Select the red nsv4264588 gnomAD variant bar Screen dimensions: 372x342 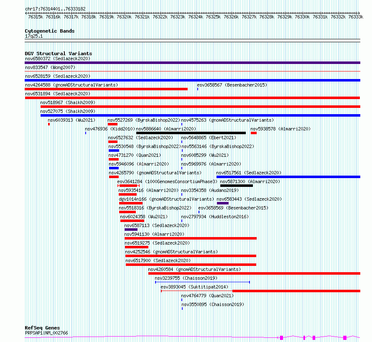click(x=106, y=89)
